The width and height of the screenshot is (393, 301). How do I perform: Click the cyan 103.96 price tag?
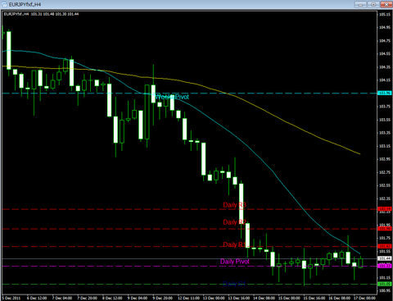(x=385, y=93)
